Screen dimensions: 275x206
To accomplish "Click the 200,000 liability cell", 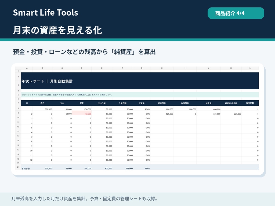I will pyautogui.click(x=185, y=109).
